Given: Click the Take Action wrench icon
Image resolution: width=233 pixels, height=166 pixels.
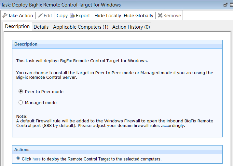Looking at the screenshot, I should click(5, 15).
